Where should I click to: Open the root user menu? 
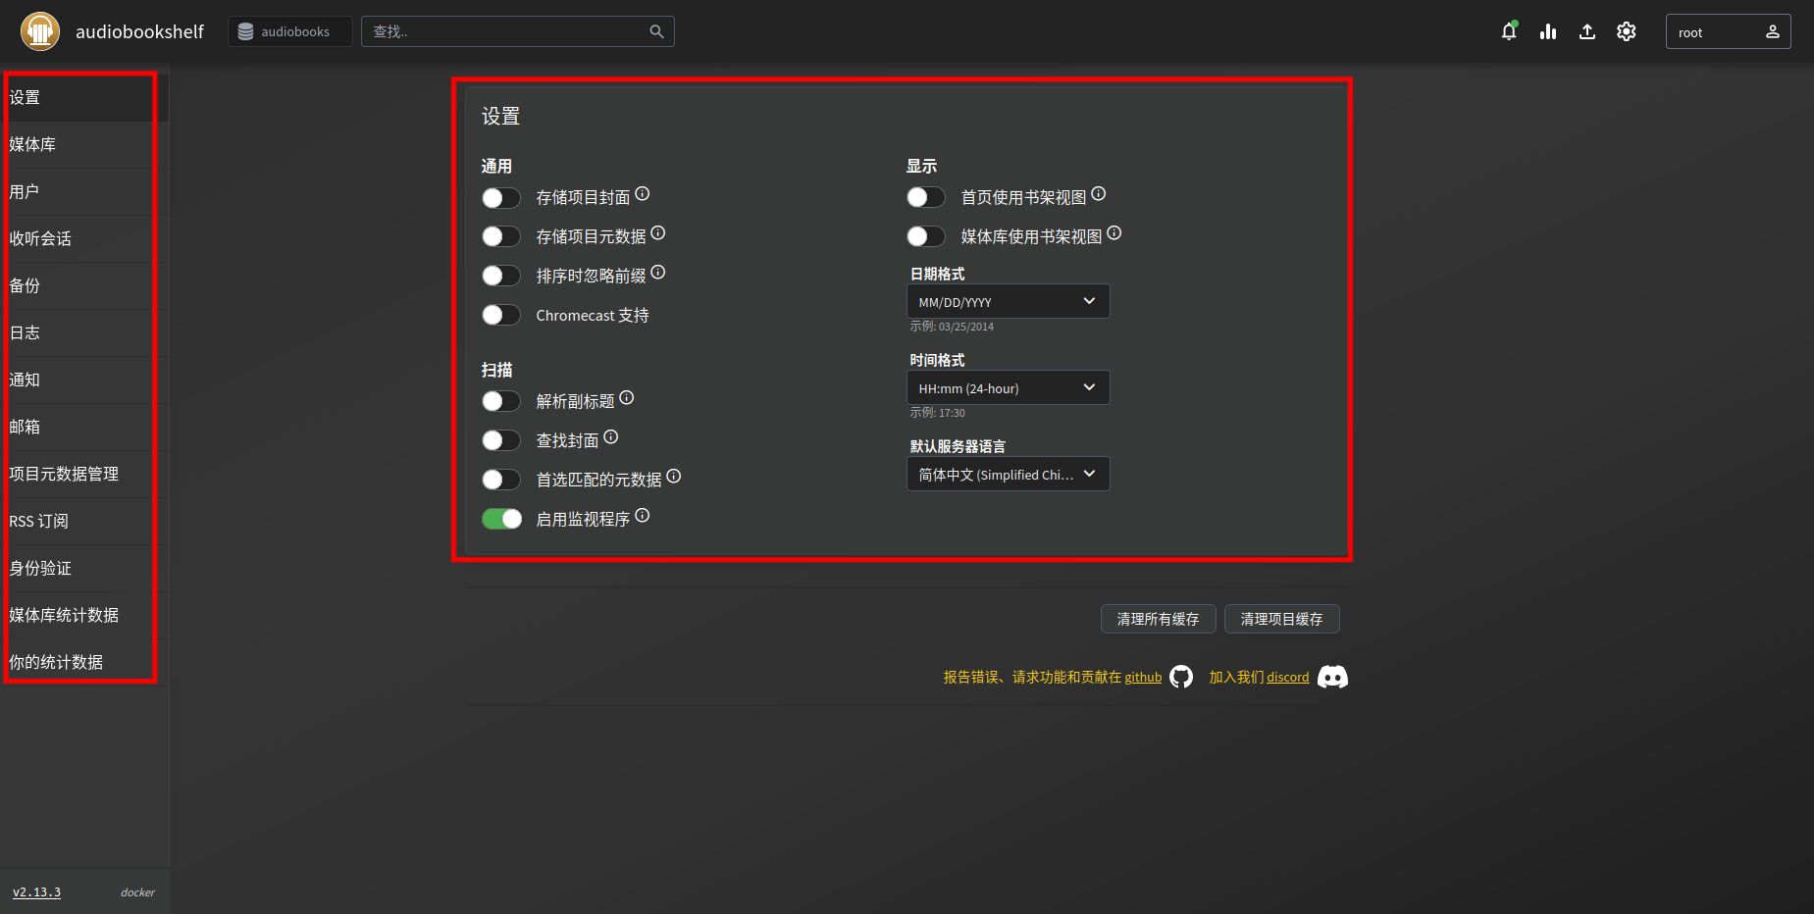pyautogui.click(x=1729, y=31)
